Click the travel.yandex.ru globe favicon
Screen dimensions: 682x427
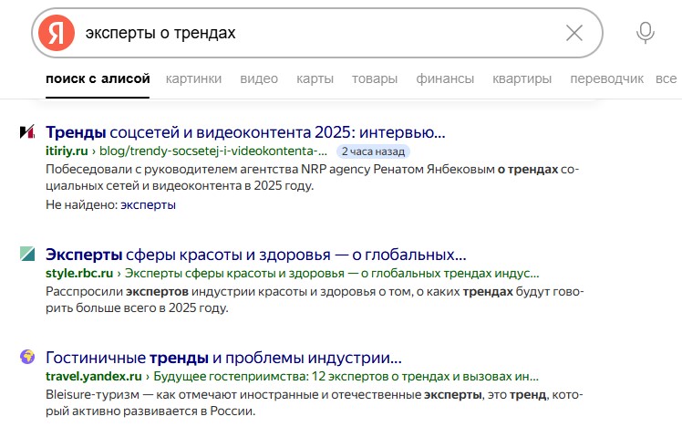(x=27, y=357)
